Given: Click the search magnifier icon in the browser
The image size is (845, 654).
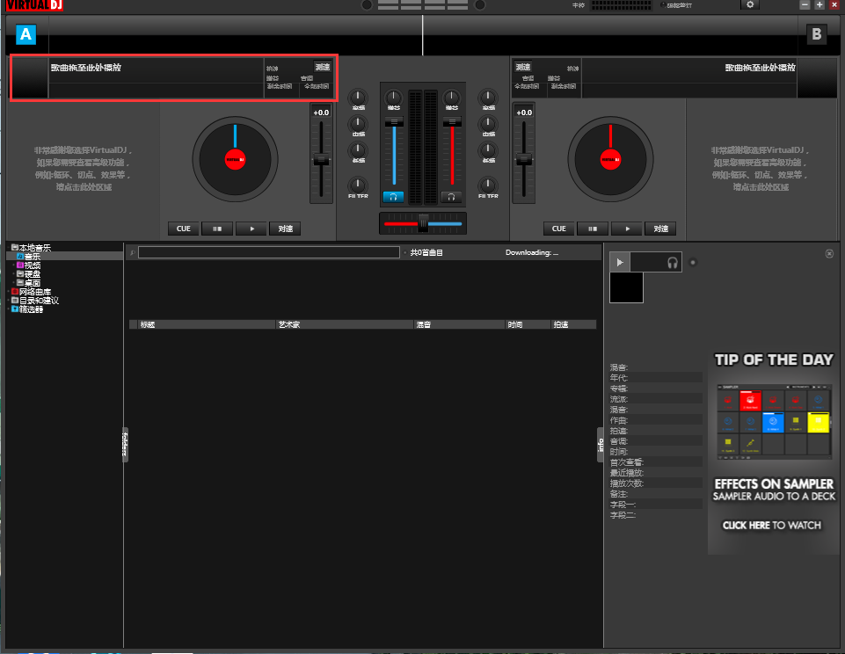Looking at the screenshot, I should pos(130,252).
